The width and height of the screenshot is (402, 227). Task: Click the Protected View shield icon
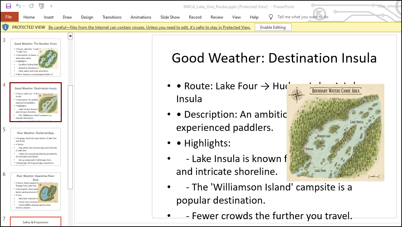click(x=5, y=27)
